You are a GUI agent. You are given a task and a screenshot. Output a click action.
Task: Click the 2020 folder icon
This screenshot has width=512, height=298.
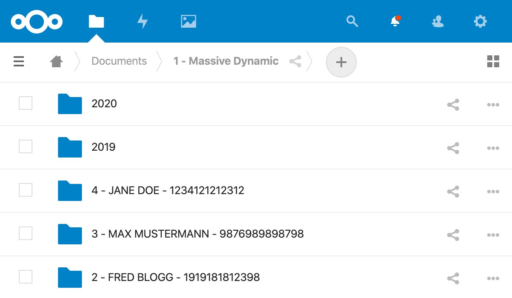(70, 104)
